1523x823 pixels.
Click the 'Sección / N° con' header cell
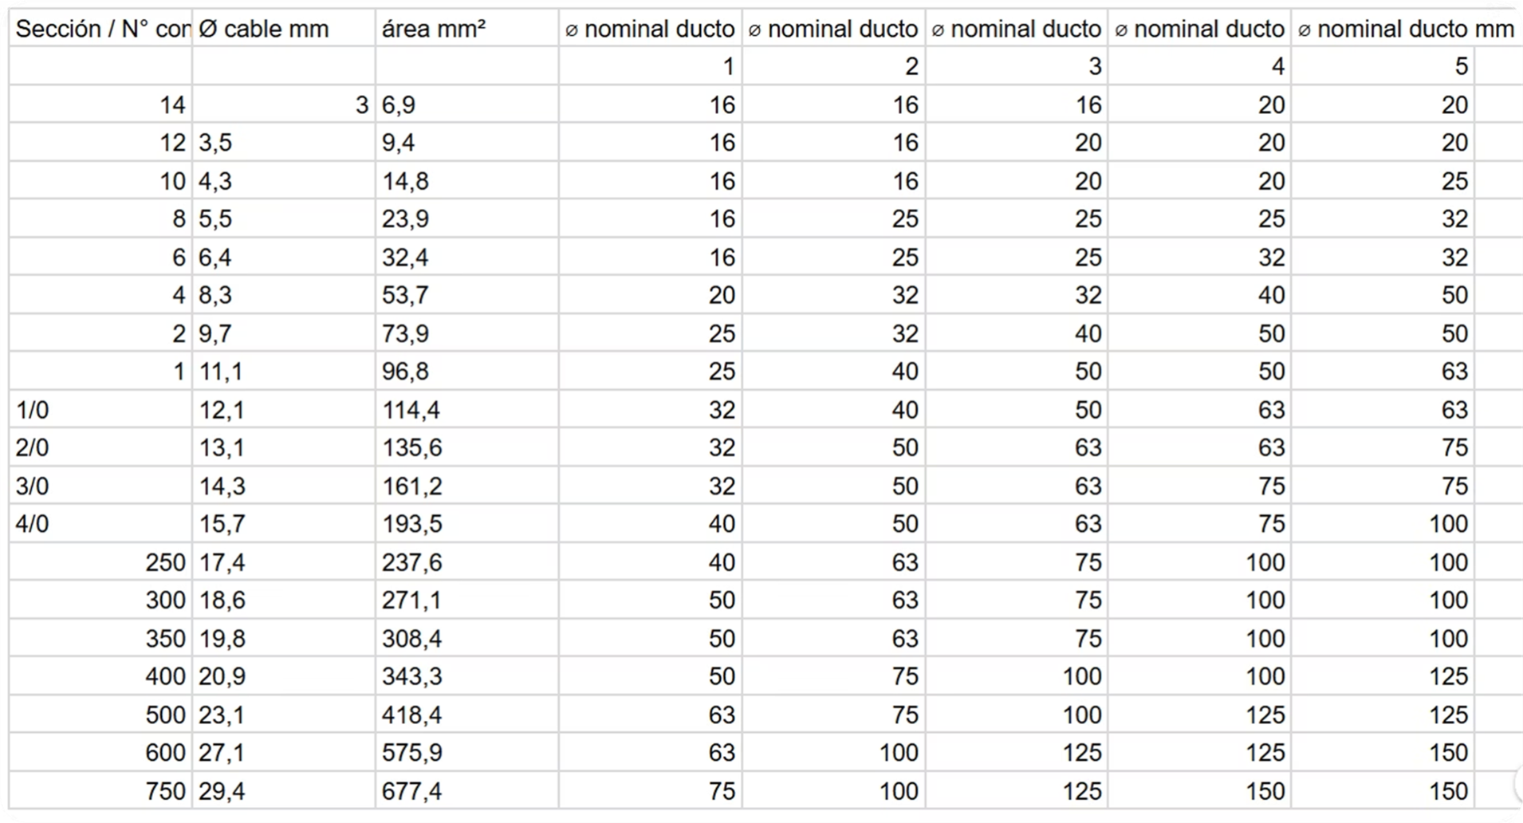coord(101,29)
